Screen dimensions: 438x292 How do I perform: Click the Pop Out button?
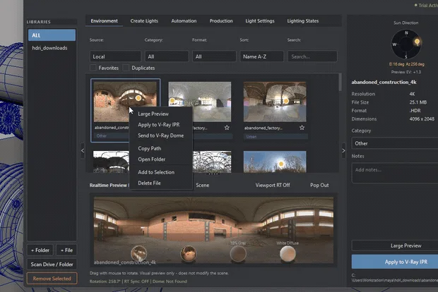click(319, 185)
